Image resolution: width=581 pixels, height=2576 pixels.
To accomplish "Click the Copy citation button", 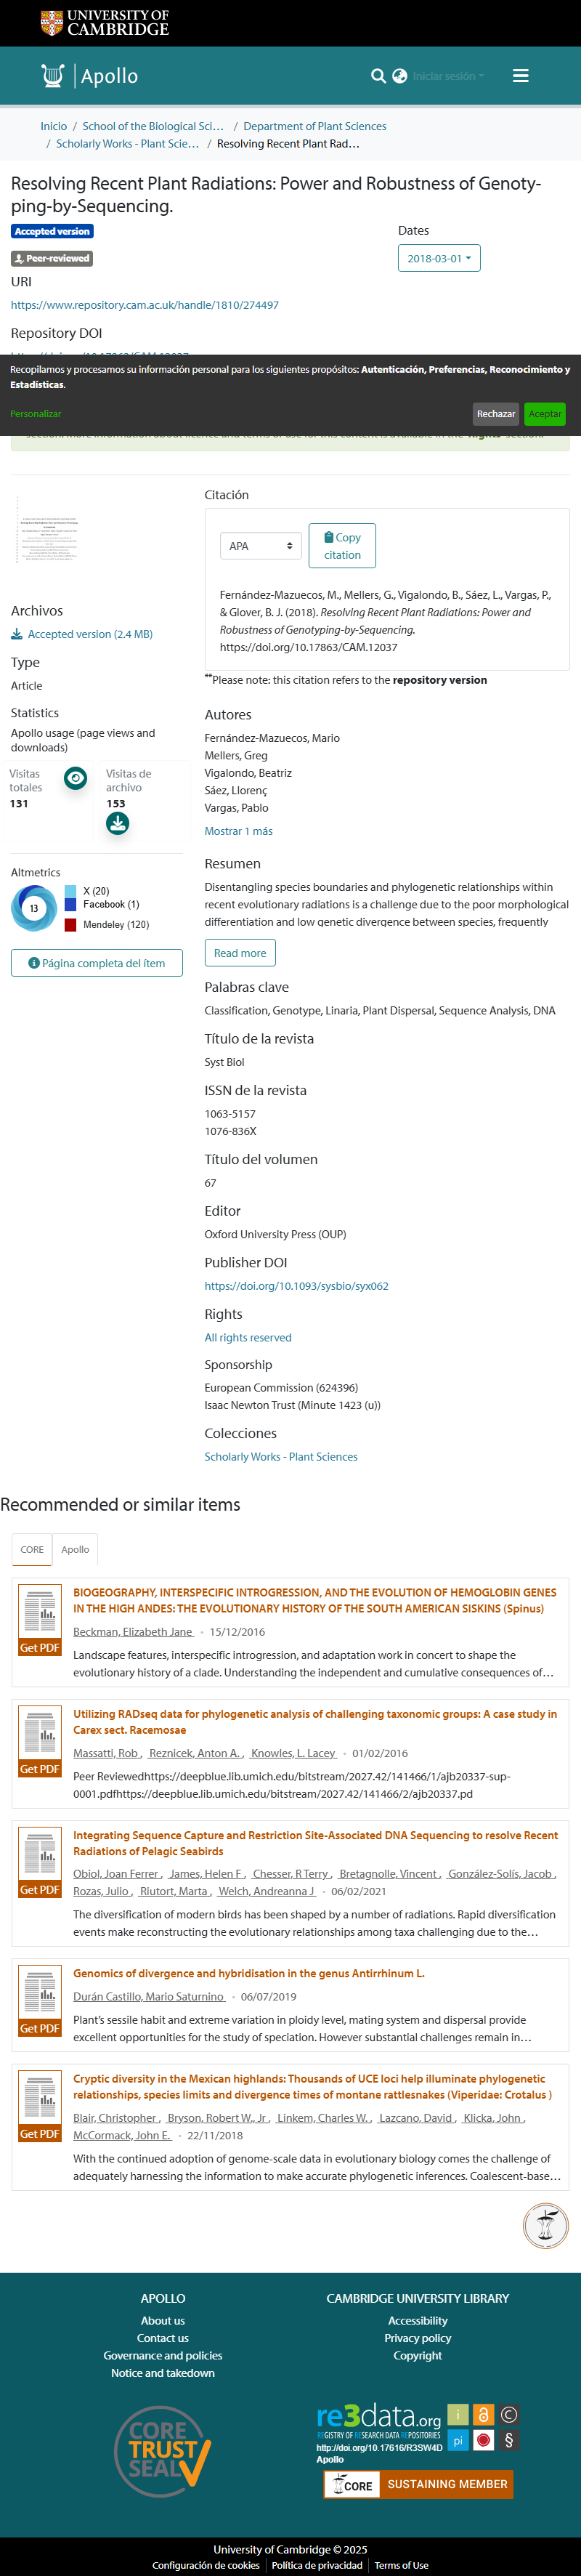I will [x=342, y=546].
